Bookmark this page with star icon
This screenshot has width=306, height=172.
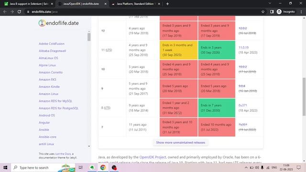coord(263,11)
